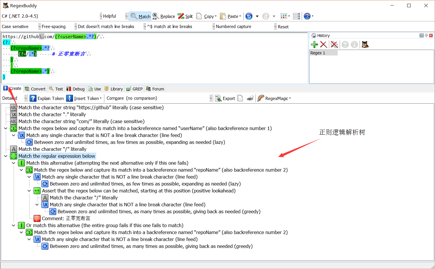The width and height of the screenshot is (435, 269).
Task: Close the History panel
Action: pyautogui.click(x=431, y=36)
